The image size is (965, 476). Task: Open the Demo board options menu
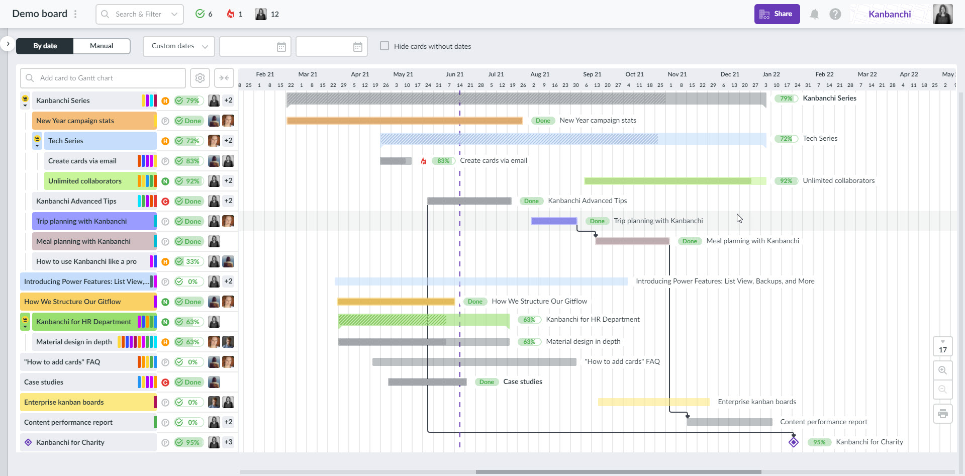[x=75, y=14]
